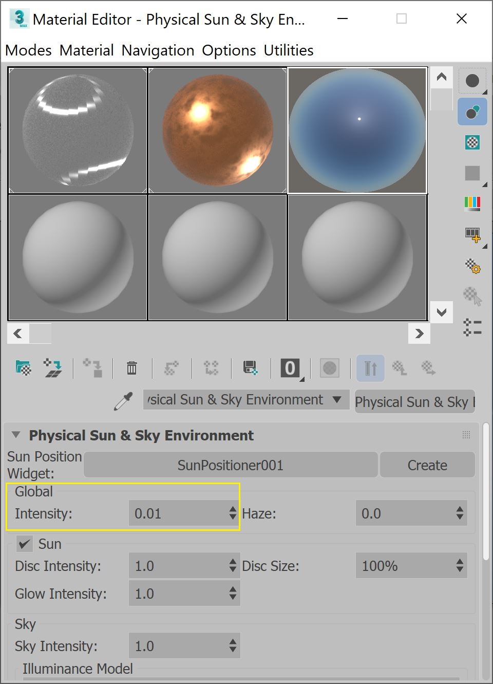The image size is (493, 684).
Task: Open the material name dropdown arrow
Action: [x=337, y=400]
